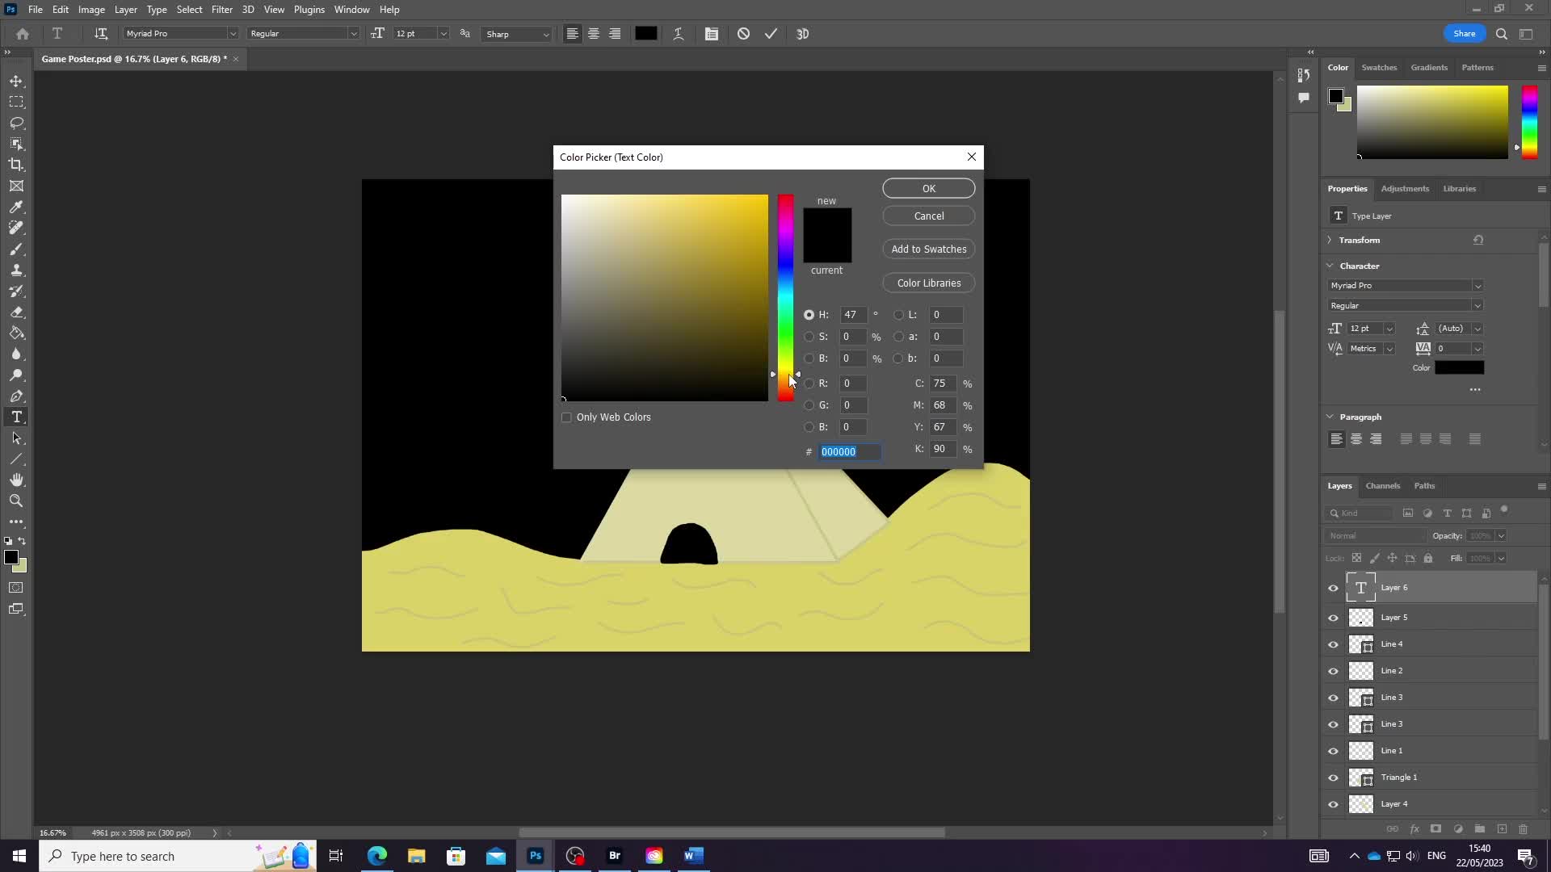Select the Pen tool
Viewport: 1551px width, 872px height.
point(16,396)
